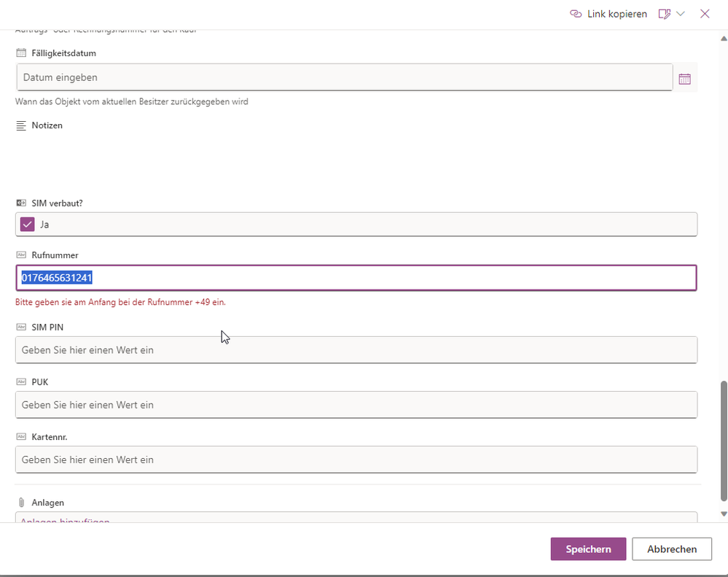Uncheck the Ja checkbox under SIM verbaut?
The image size is (728, 577).
(x=27, y=224)
